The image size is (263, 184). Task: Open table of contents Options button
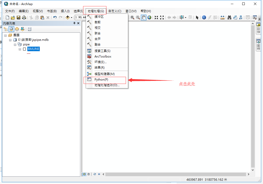[30, 29]
